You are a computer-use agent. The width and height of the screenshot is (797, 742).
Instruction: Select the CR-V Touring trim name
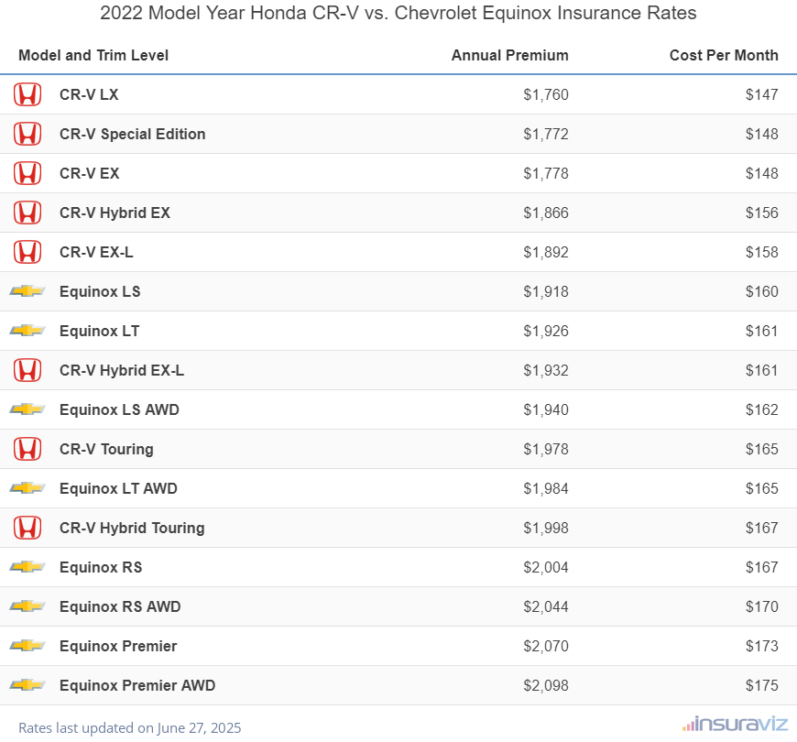pos(107,449)
